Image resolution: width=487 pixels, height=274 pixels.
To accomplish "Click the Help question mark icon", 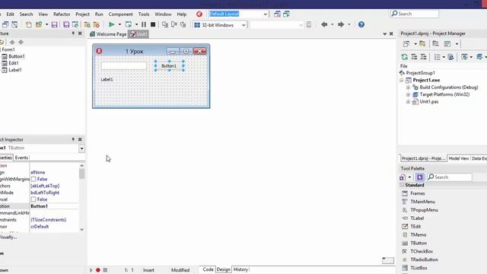I will click(x=361, y=24).
